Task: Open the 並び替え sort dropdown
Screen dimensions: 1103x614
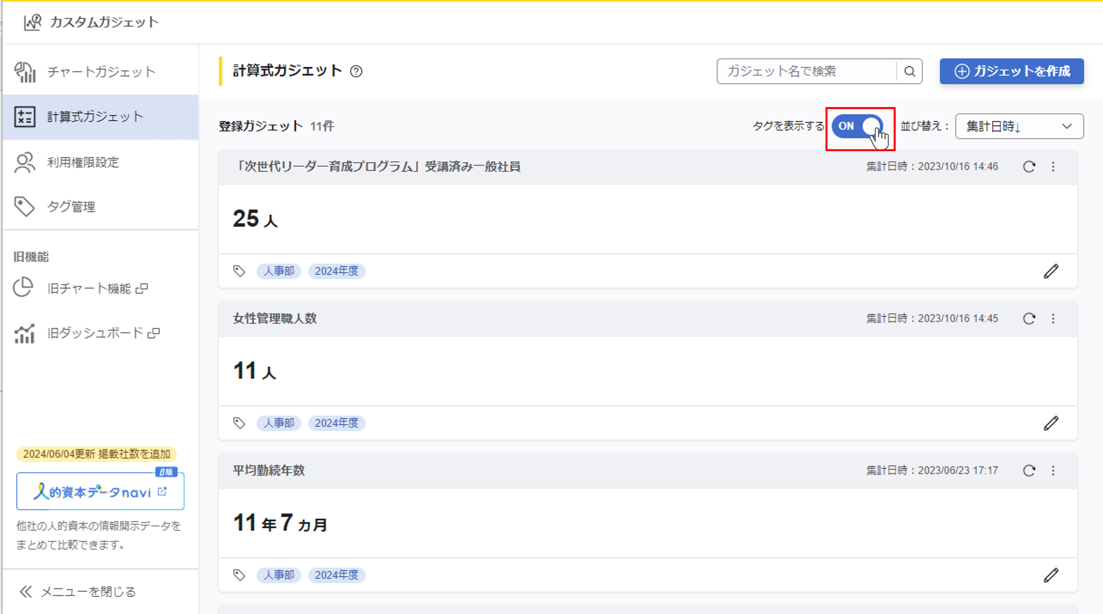Action: click(x=1019, y=126)
